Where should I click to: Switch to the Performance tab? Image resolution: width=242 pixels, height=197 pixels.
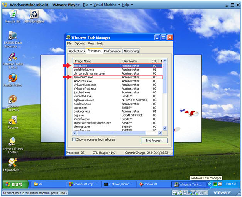point(112,51)
